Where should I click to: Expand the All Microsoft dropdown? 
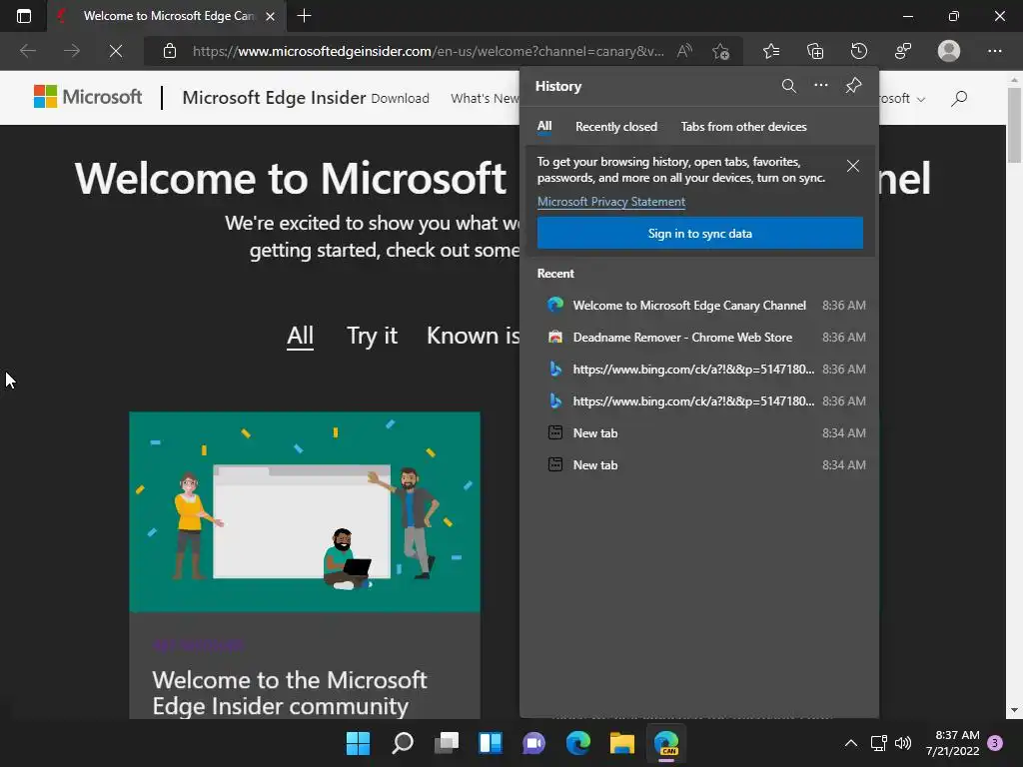pyautogui.click(x=901, y=99)
